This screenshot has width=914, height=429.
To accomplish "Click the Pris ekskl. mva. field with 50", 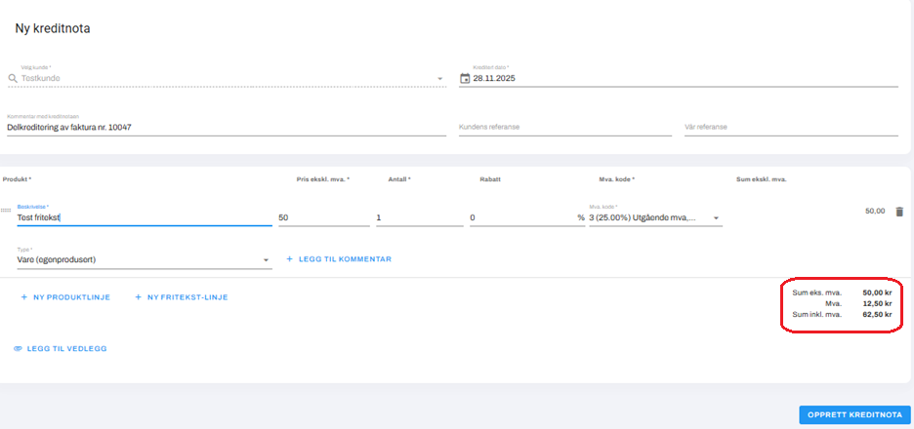I will tap(324, 217).
